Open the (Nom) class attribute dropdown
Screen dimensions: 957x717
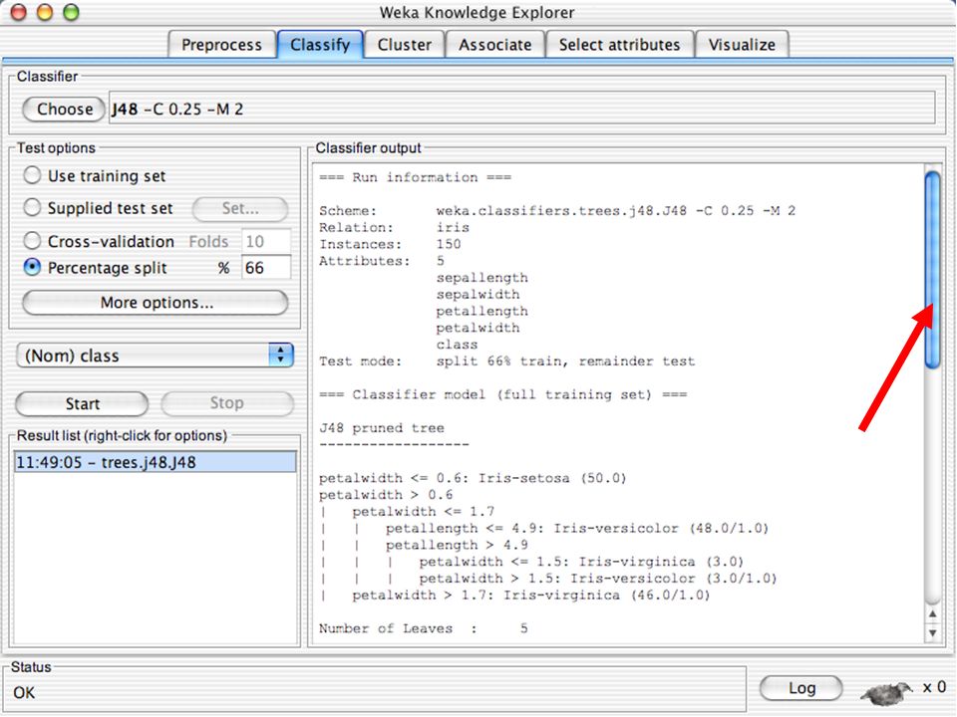pos(156,356)
